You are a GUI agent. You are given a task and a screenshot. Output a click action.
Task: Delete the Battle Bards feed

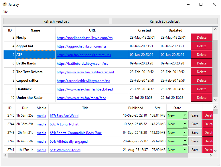pos(202,63)
